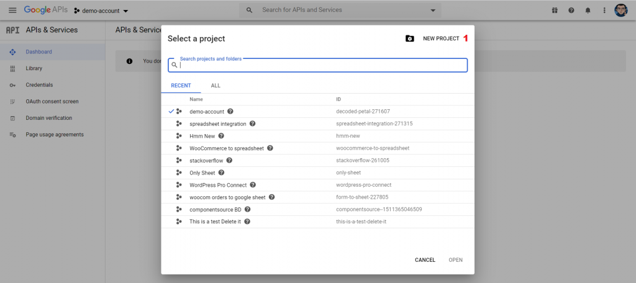Switch to the RECENT tab
Screen dimensions: 636x283
[x=181, y=86]
